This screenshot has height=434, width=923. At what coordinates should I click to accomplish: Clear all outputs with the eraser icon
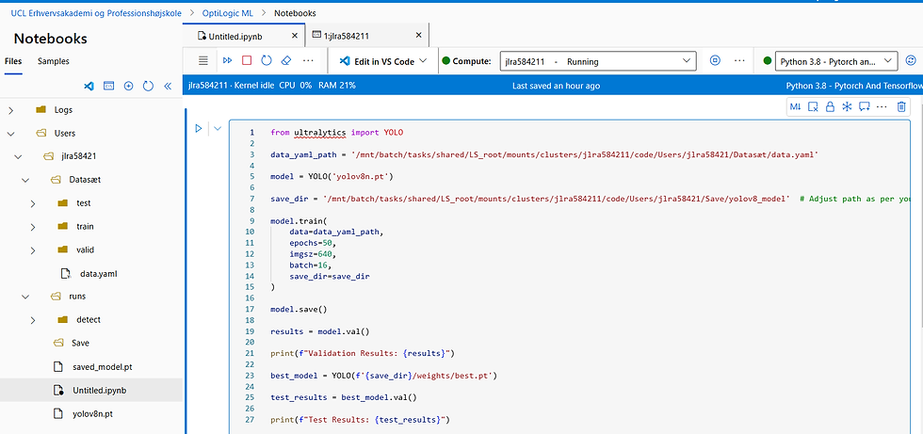(x=286, y=60)
